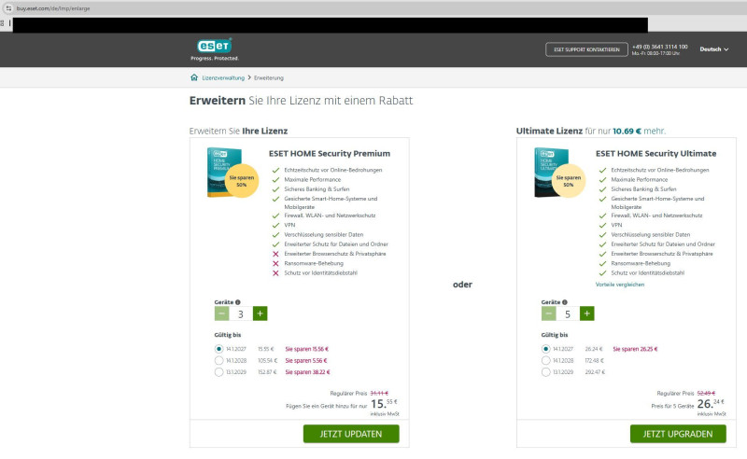Click Ultimate device count field showing 5
This screenshot has height=459, width=747.
[x=568, y=313]
